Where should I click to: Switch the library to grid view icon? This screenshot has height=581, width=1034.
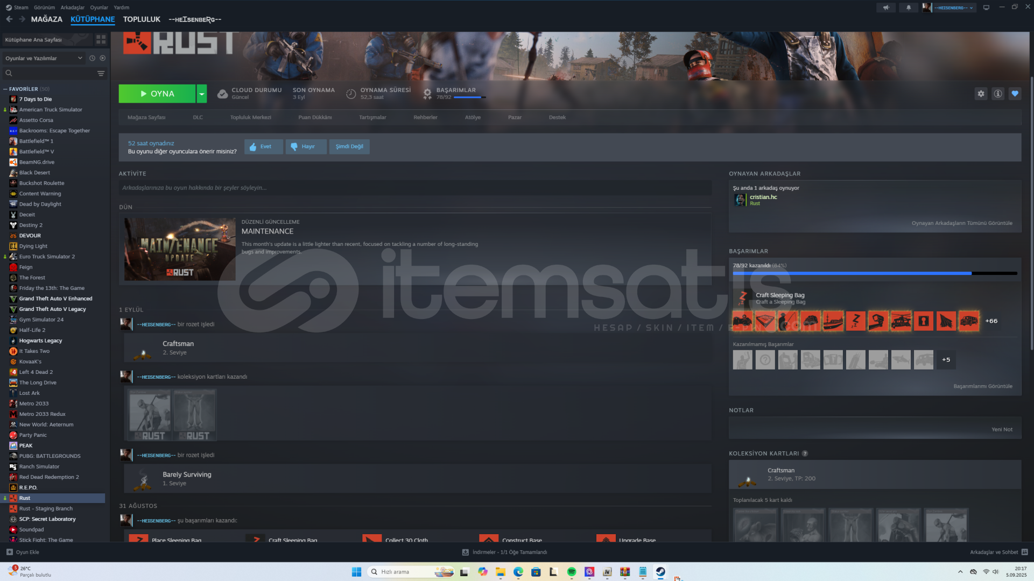tap(101, 40)
